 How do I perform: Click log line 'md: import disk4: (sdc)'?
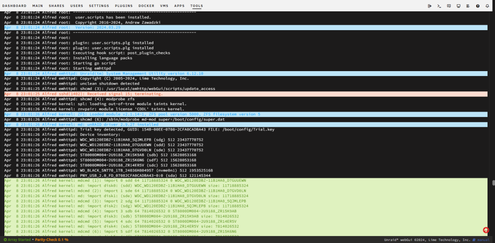tap(246, 226)
